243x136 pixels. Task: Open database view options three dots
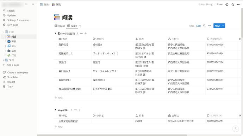point(210,26)
